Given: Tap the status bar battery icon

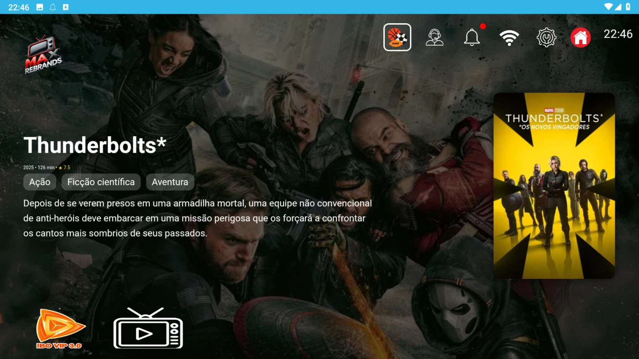Looking at the screenshot, I should [x=628, y=7].
